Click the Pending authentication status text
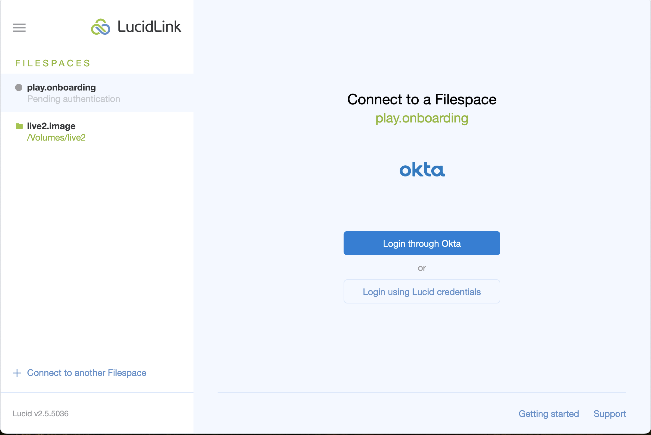 74,99
